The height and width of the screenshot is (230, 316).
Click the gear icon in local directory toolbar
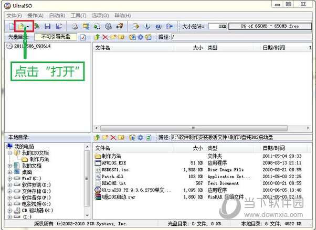tap(141, 137)
